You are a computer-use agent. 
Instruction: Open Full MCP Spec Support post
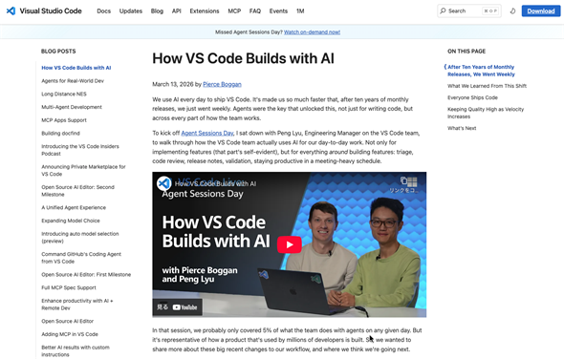(x=69, y=287)
